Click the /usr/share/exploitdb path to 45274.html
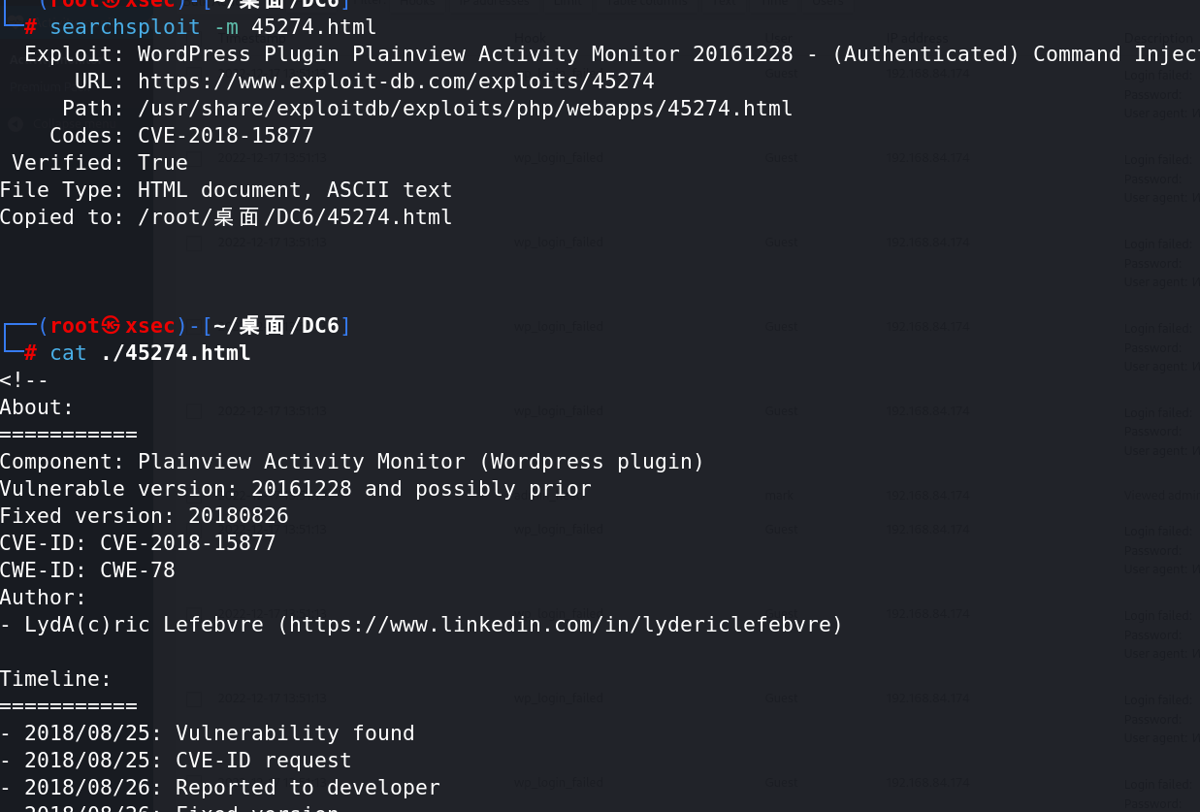The width and height of the screenshot is (1200, 812). [466, 109]
